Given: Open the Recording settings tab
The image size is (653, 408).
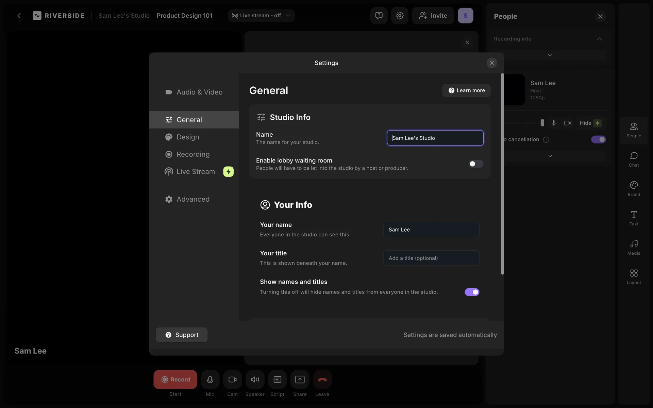Looking at the screenshot, I should (193, 154).
